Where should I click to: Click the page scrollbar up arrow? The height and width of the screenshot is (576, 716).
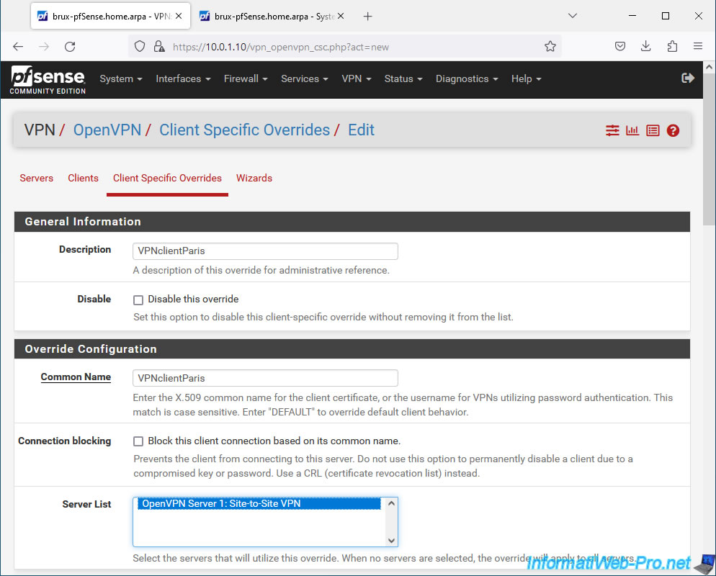pos(709,67)
